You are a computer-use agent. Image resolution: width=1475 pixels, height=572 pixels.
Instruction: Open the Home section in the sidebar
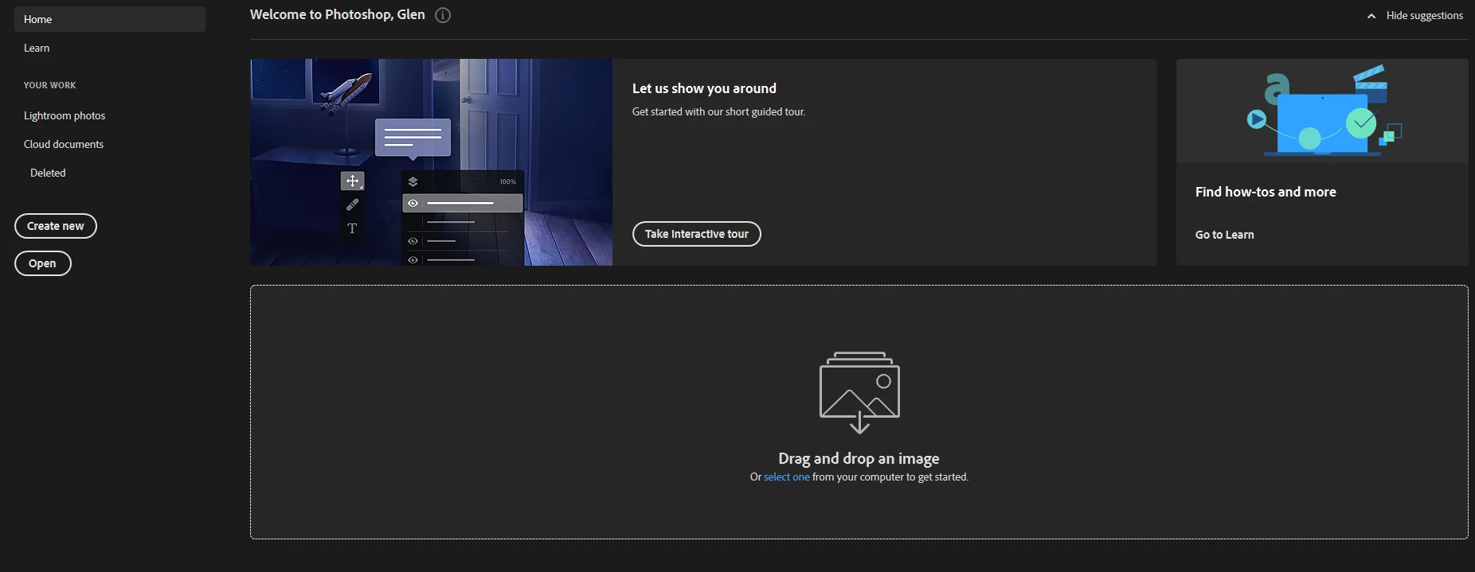[110, 19]
